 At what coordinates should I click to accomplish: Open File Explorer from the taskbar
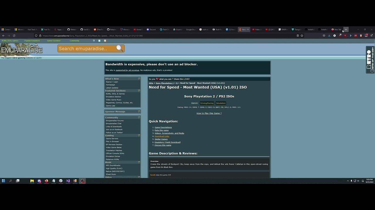(32, 181)
